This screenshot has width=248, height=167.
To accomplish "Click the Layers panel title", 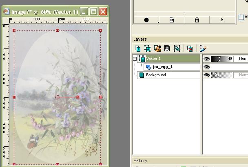I will point(140,39).
